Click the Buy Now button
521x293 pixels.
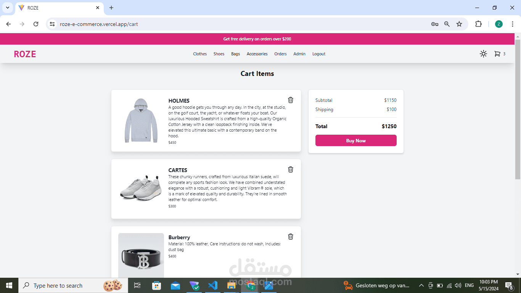click(x=356, y=140)
